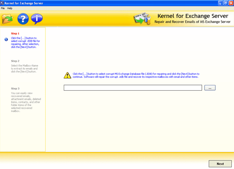Click the open folder toolbar icon
The height and width of the screenshot is (169, 234).
point(7,19)
